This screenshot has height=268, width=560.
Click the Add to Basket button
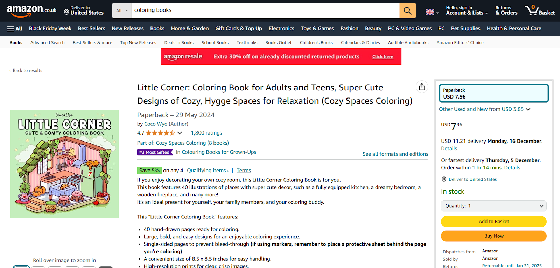(x=493, y=221)
